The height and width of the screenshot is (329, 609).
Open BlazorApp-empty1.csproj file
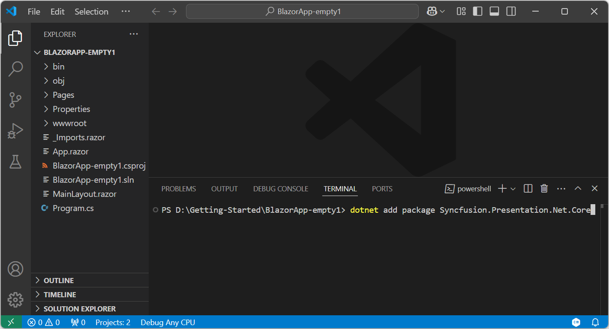point(90,166)
